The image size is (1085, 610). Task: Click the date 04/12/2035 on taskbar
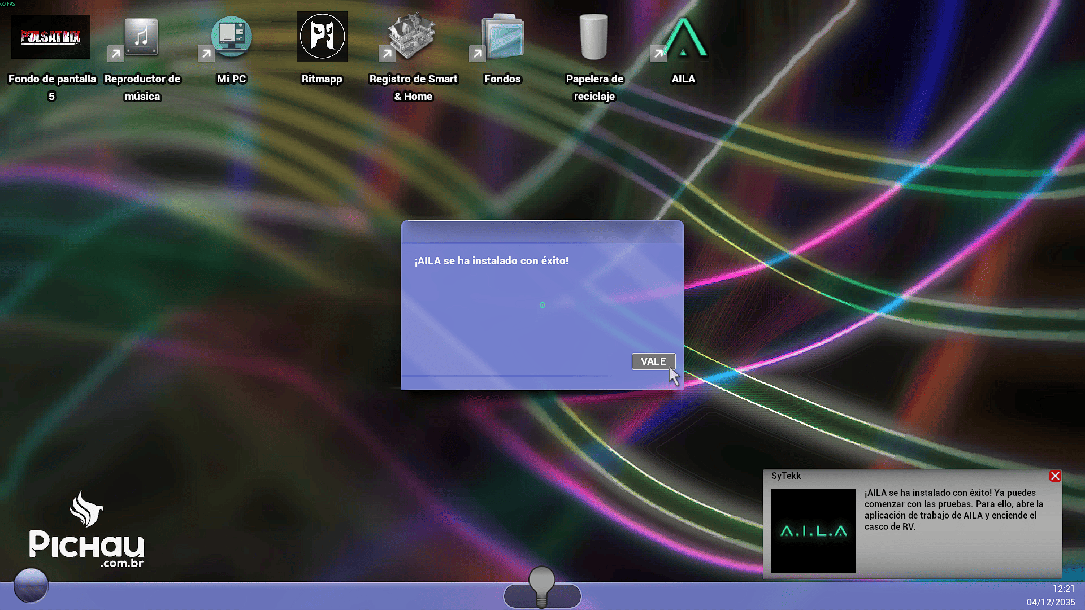pos(1051,602)
